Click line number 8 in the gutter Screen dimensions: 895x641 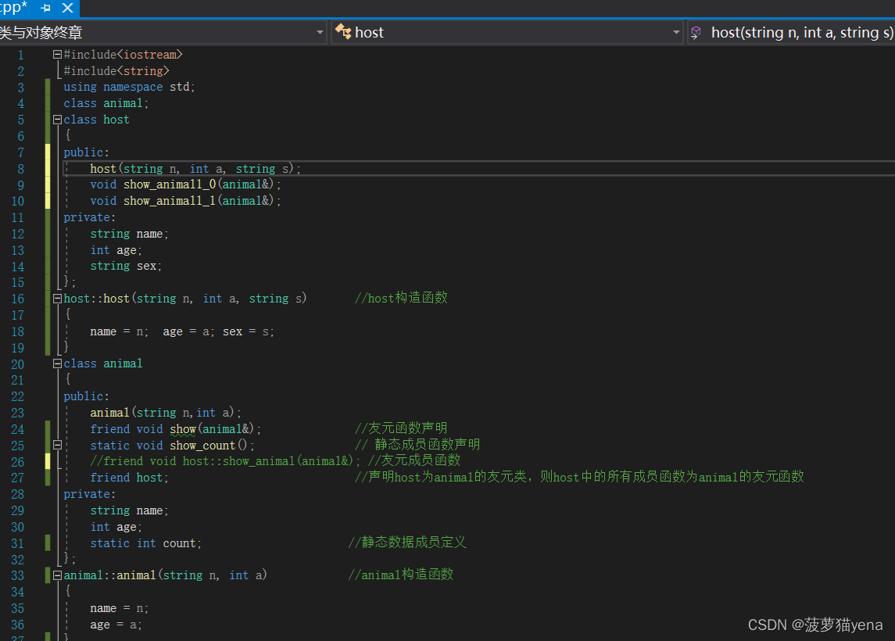pyautogui.click(x=20, y=169)
